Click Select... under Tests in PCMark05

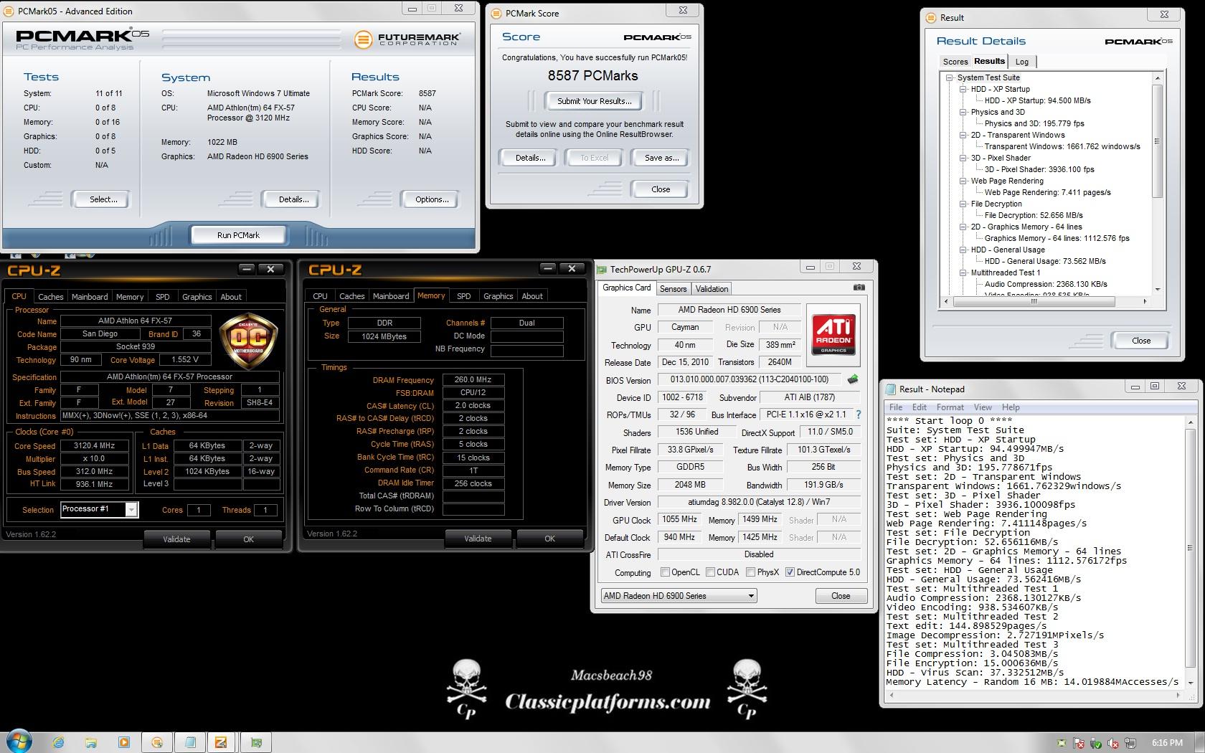click(103, 199)
